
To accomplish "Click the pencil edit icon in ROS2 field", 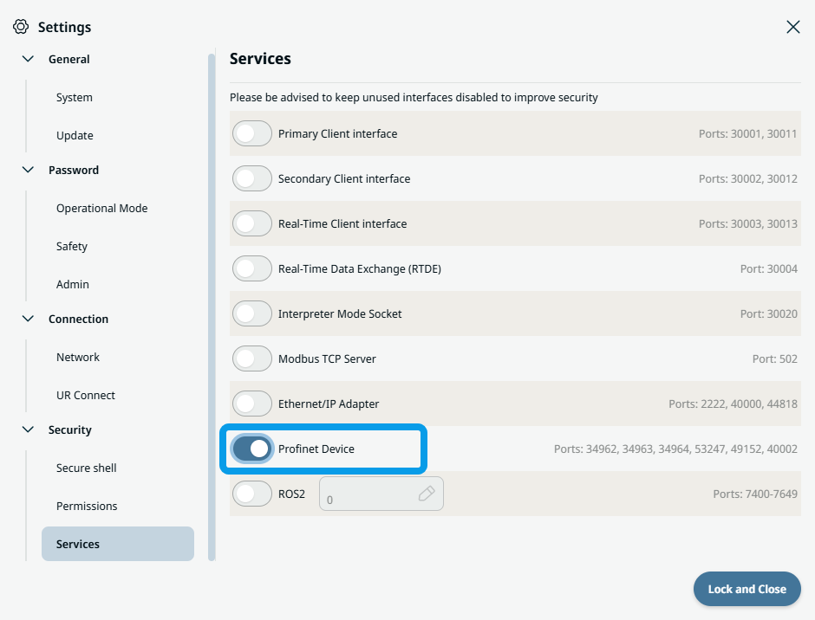I will coord(426,494).
